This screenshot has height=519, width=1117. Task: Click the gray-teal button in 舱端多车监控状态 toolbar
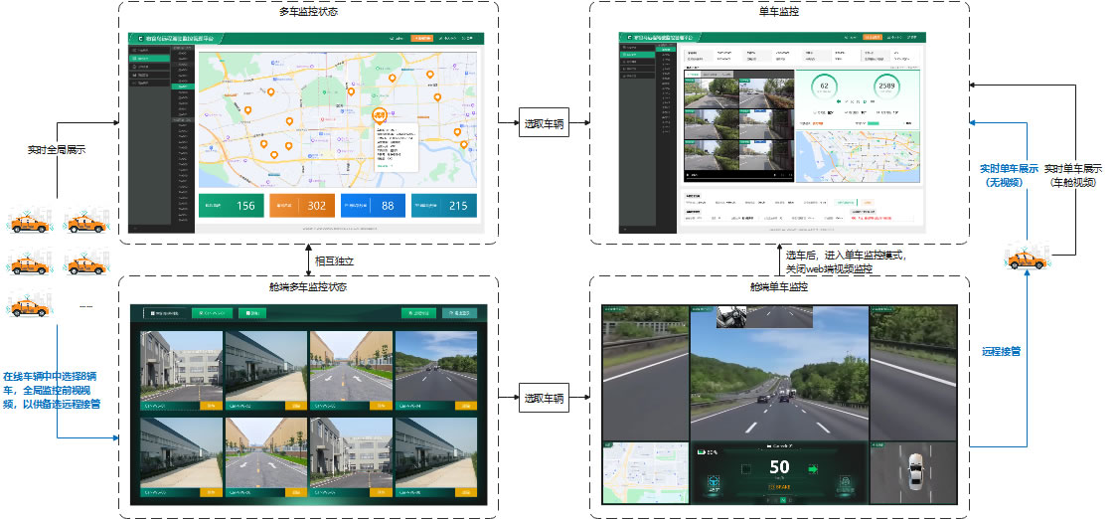click(x=459, y=313)
